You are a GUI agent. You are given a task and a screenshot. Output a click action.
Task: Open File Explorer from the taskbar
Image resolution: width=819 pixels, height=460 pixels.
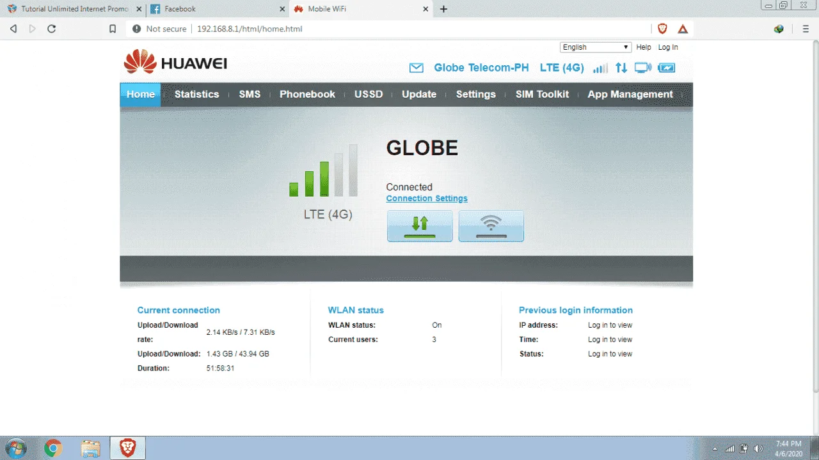click(91, 448)
